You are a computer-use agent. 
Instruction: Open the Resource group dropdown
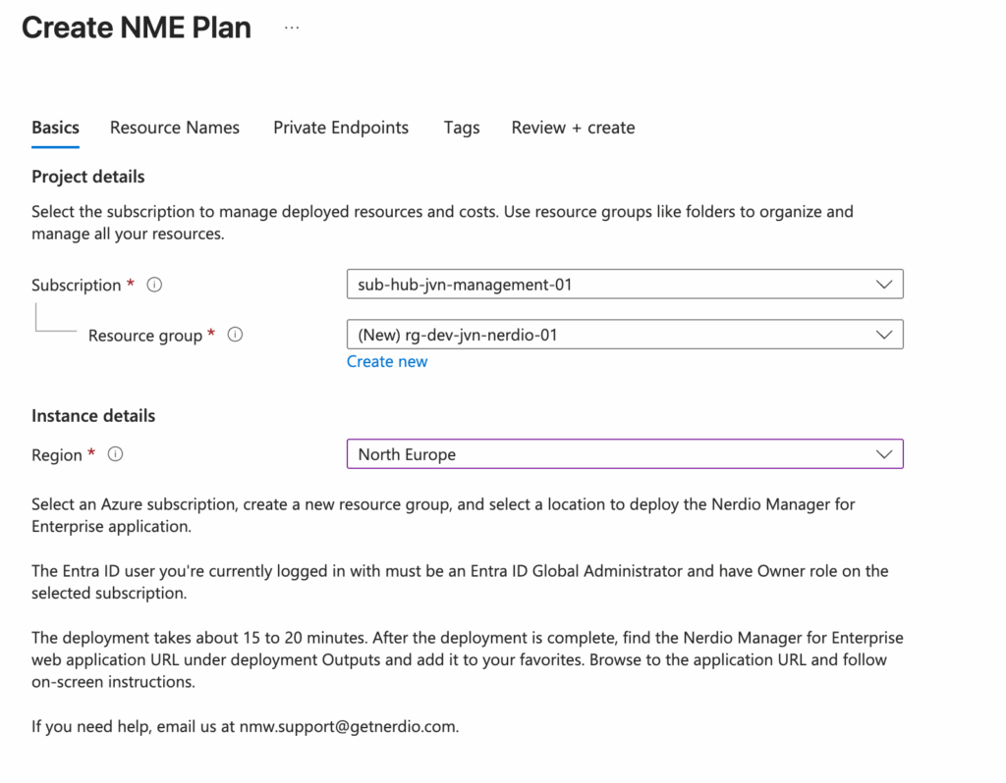pos(625,335)
